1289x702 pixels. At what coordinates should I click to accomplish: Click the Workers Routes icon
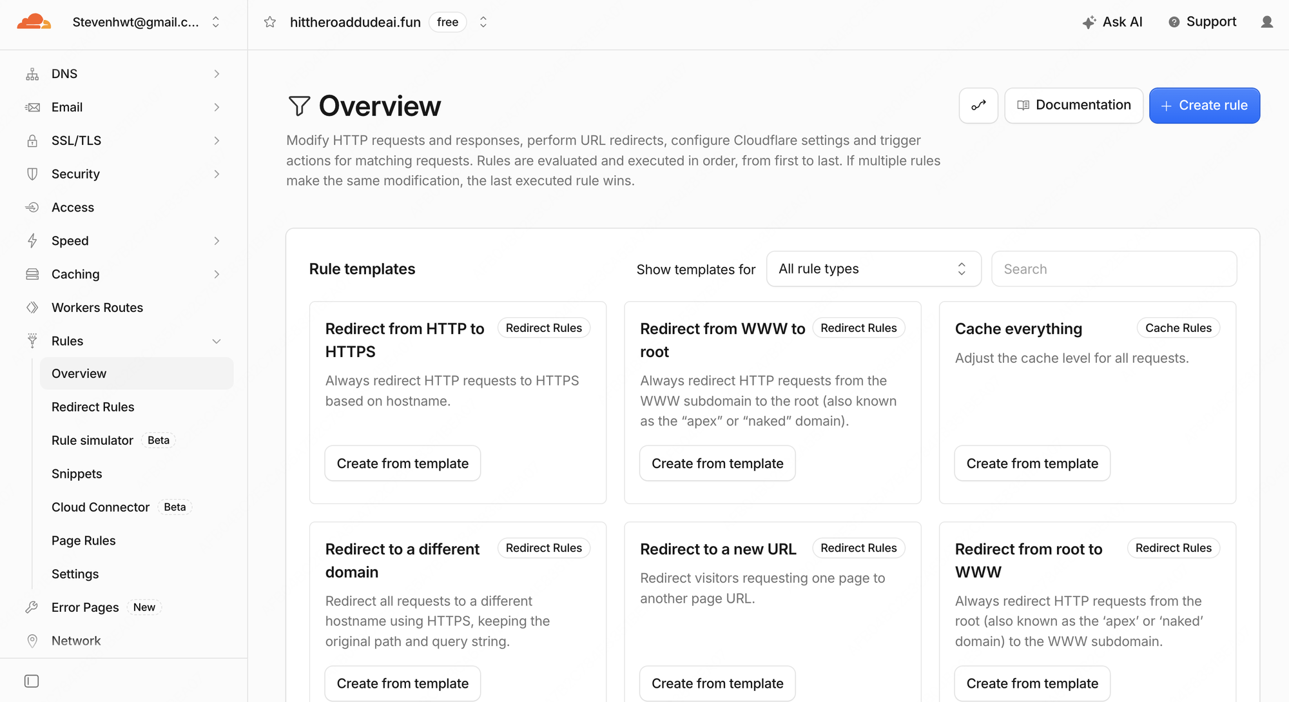click(32, 307)
